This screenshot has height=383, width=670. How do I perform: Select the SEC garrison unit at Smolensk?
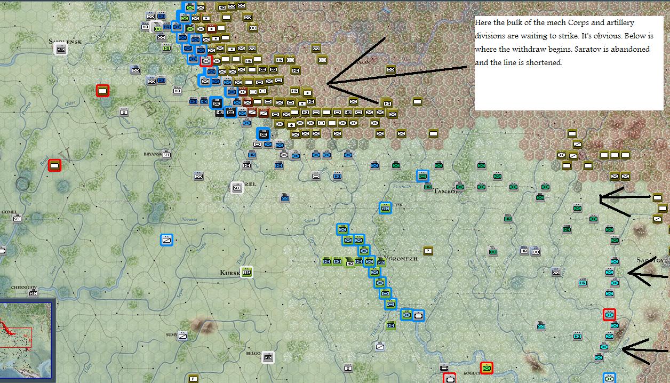pyautogui.click(x=60, y=49)
